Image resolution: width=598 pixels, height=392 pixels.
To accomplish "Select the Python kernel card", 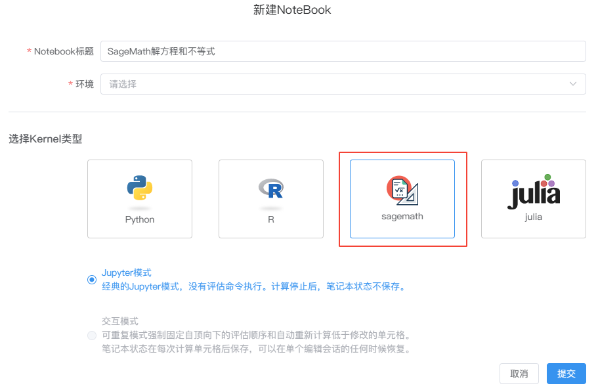I will 139,199.
